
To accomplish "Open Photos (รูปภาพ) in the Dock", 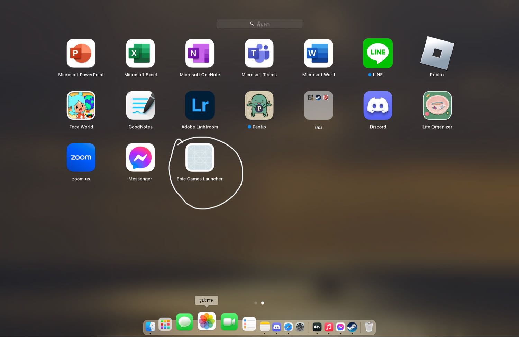I will pyautogui.click(x=207, y=321).
